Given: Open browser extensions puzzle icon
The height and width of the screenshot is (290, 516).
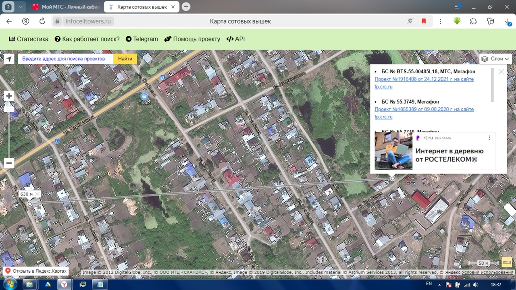Looking at the screenshot, I should (x=474, y=21).
